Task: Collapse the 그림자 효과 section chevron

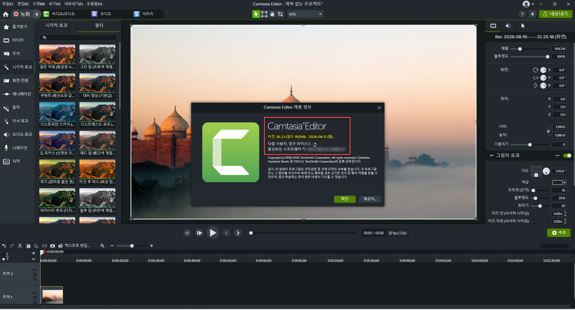Action: click(x=492, y=156)
